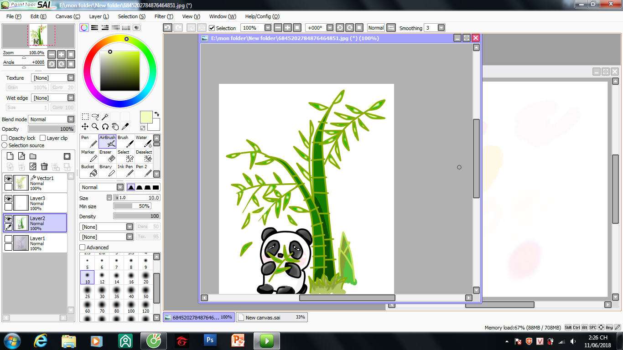This screenshot has height=350, width=623.
Task: Open the Filter menu
Action: click(x=164, y=16)
